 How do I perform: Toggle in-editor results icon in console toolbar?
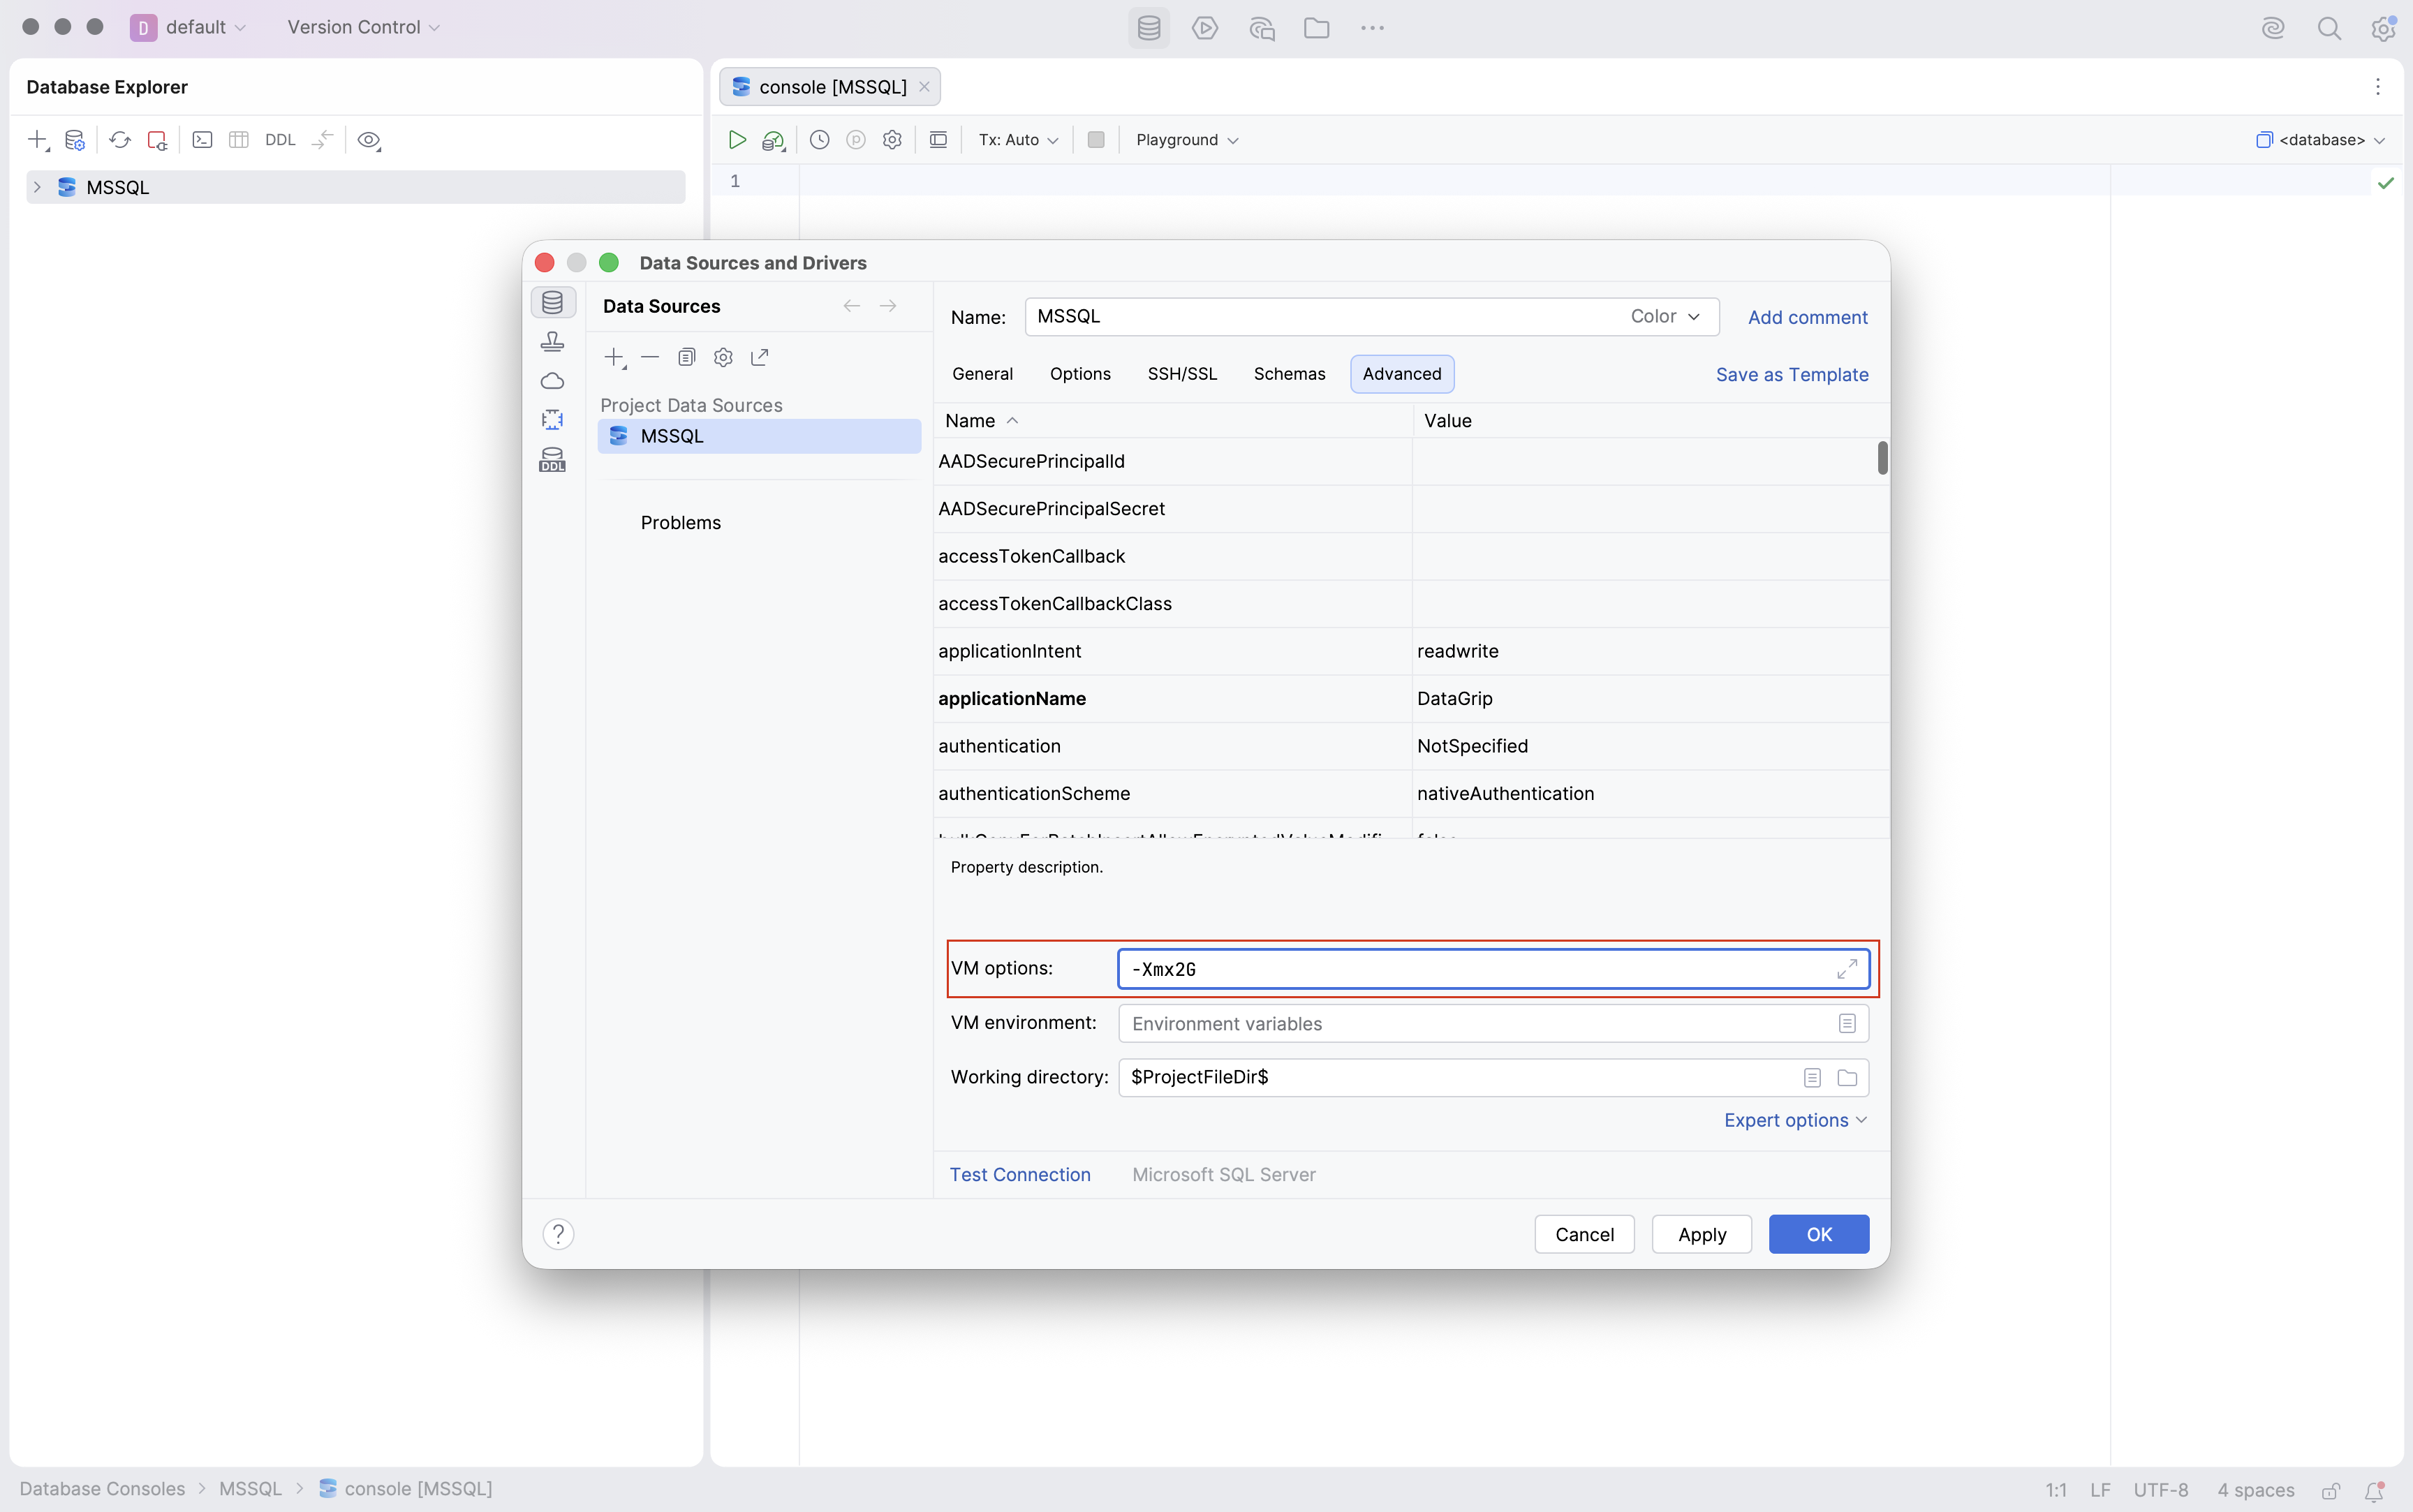938,140
